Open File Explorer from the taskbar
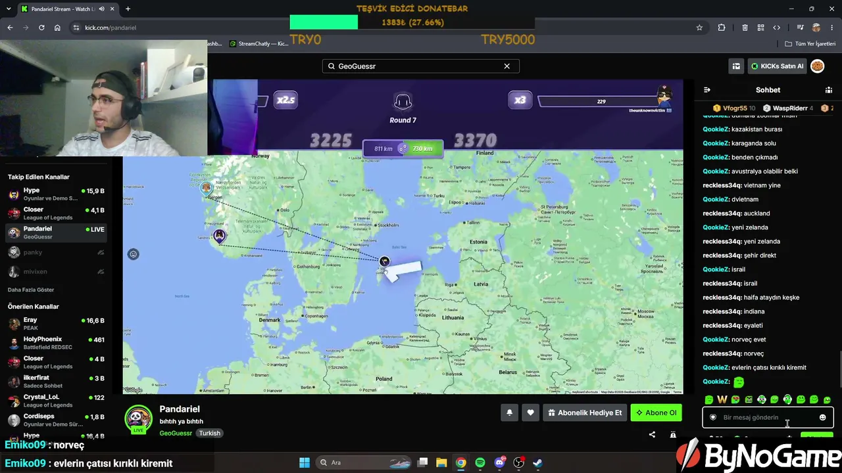The width and height of the screenshot is (842, 473). click(x=441, y=462)
